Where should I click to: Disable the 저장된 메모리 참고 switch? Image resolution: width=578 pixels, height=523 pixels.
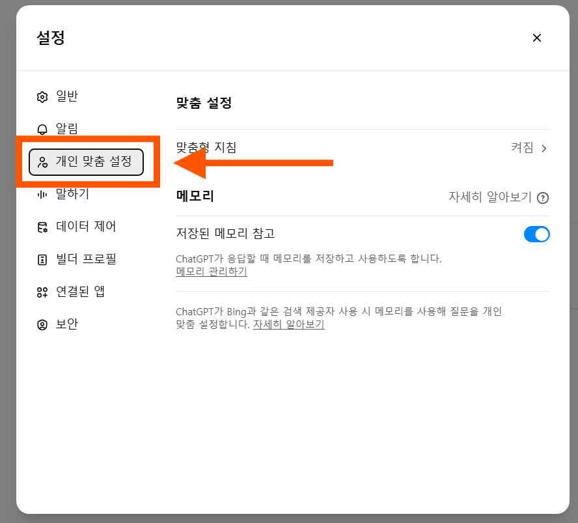click(536, 234)
